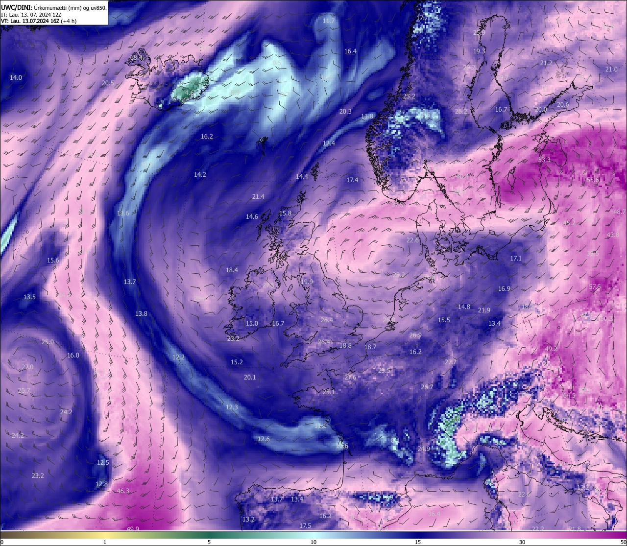Click the 10 label on the color scale
This screenshot has height=546, width=627.
(x=313, y=542)
